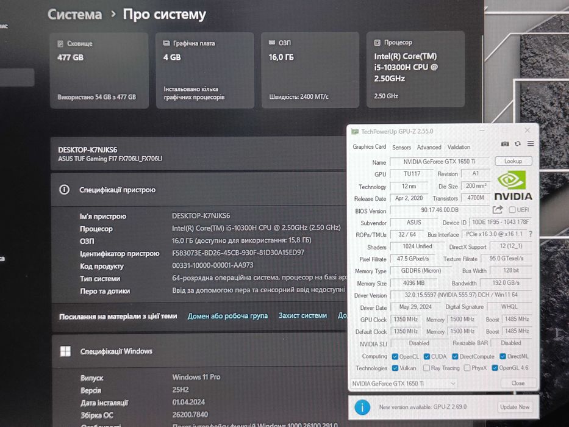Toggle the OpenCL checkbox
The image size is (569, 427).
pyautogui.click(x=395, y=357)
